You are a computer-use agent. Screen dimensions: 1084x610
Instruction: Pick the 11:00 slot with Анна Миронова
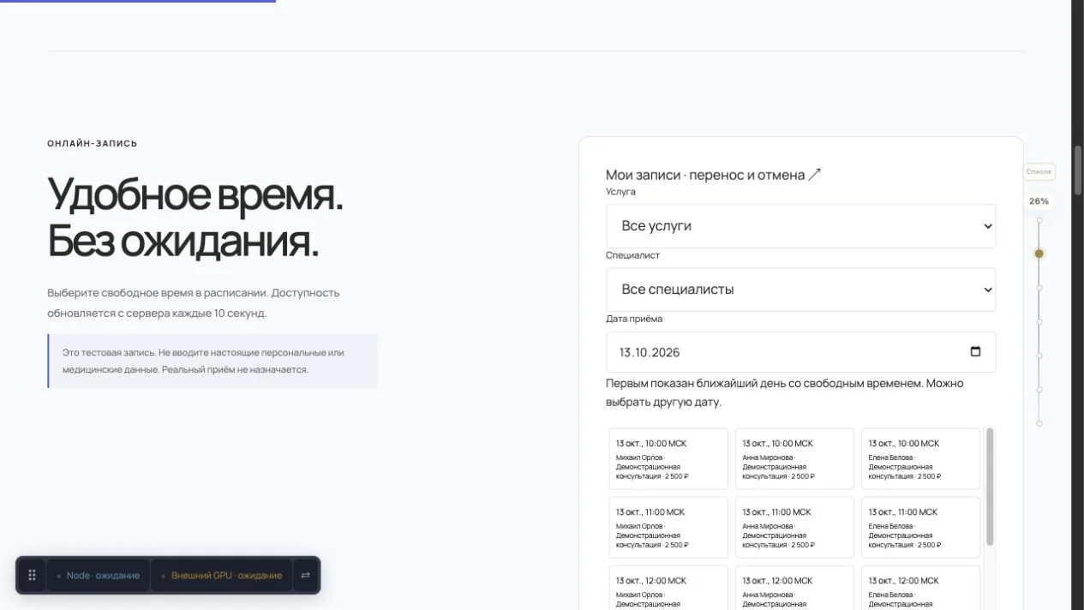click(794, 528)
